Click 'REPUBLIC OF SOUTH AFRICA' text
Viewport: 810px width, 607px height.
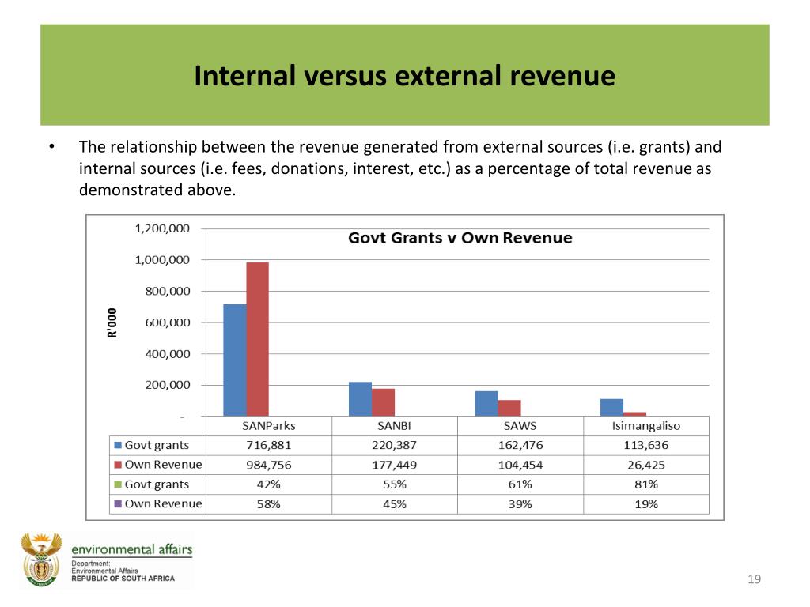coord(123,579)
